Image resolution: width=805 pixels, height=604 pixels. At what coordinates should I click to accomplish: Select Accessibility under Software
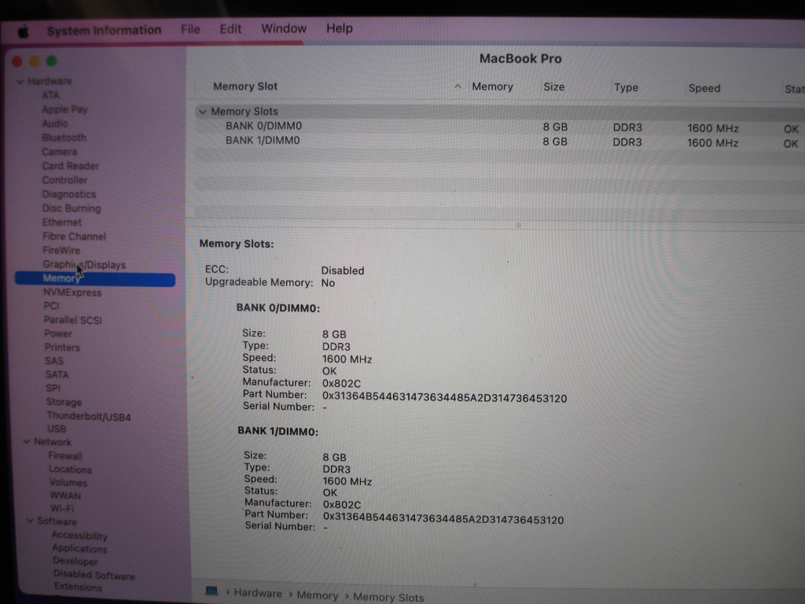pos(79,536)
